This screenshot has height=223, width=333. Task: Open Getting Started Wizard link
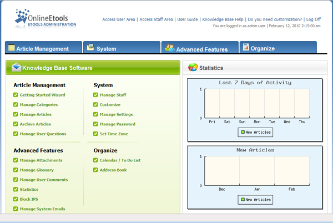coord(43,95)
